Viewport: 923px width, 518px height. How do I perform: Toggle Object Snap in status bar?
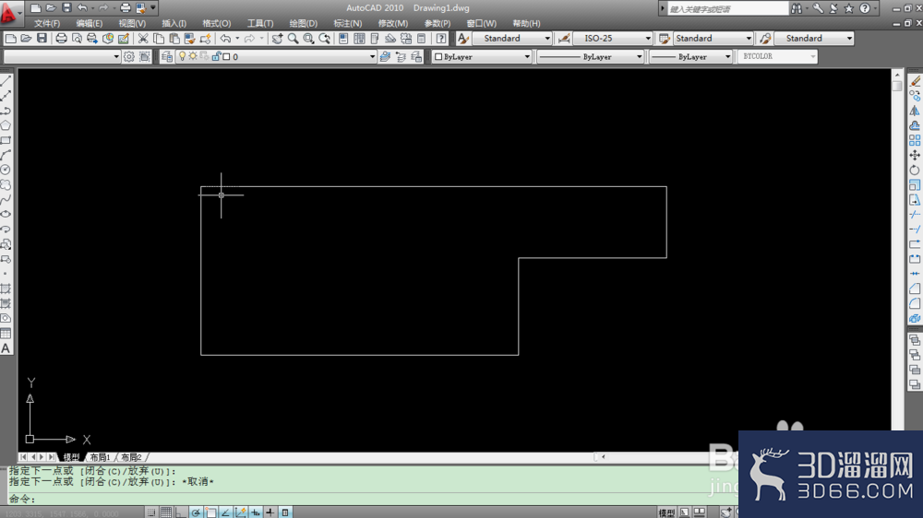(x=210, y=512)
